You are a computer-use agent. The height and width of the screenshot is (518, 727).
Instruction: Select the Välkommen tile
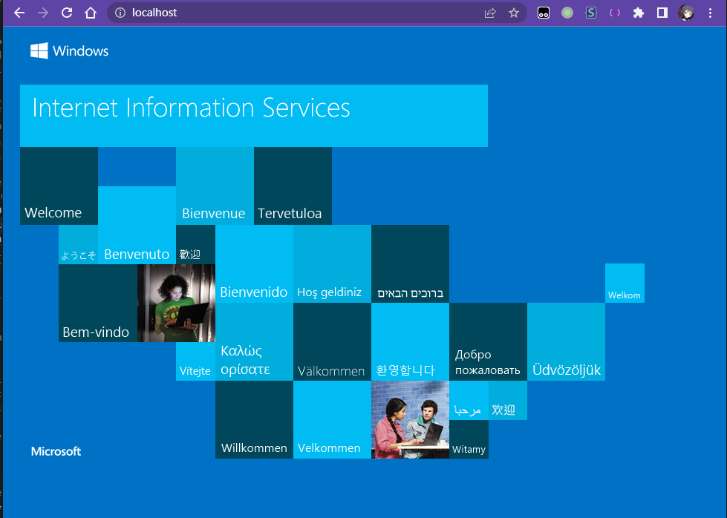[x=333, y=342]
